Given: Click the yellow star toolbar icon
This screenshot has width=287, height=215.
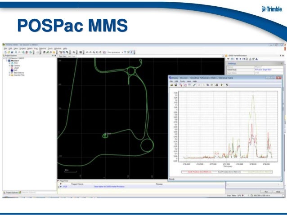Looking at the screenshot, I should [x=54, y=52].
